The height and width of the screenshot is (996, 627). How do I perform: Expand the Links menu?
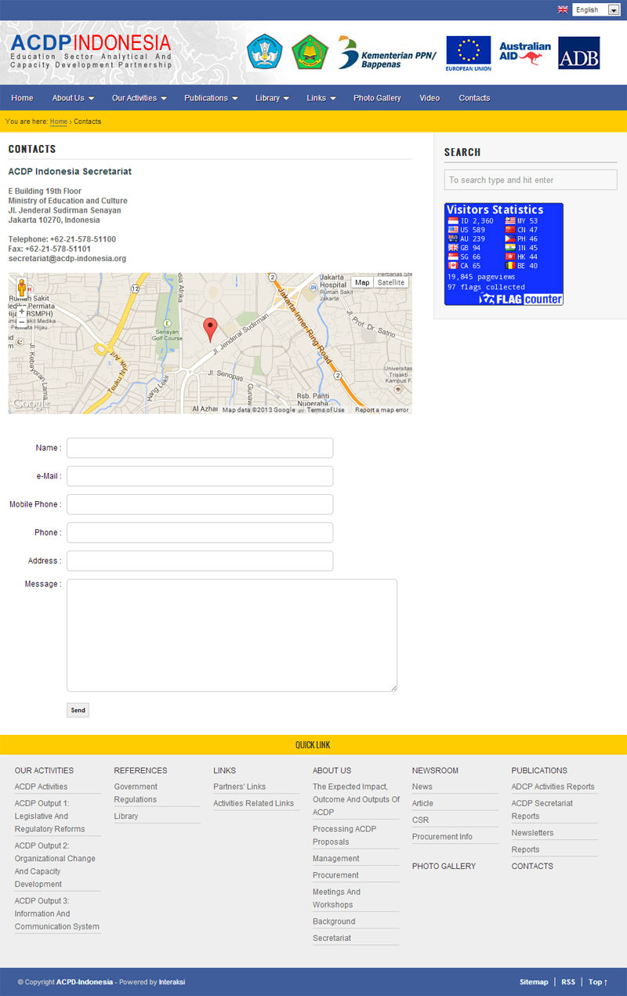321,98
